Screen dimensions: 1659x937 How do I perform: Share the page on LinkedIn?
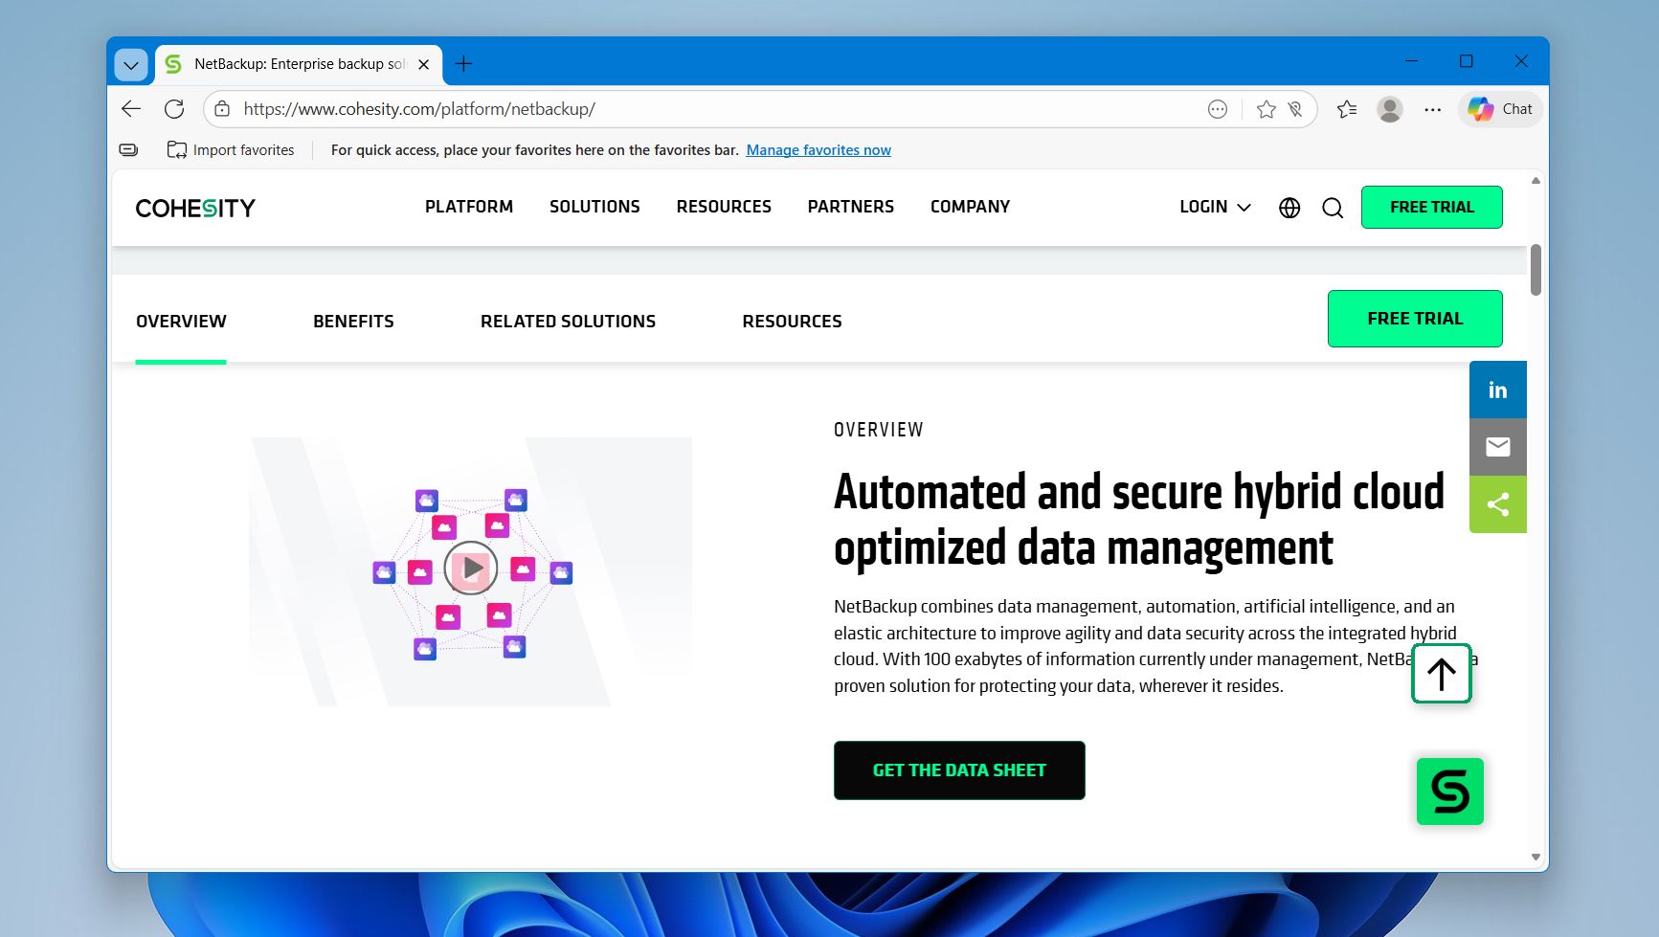coord(1497,389)
